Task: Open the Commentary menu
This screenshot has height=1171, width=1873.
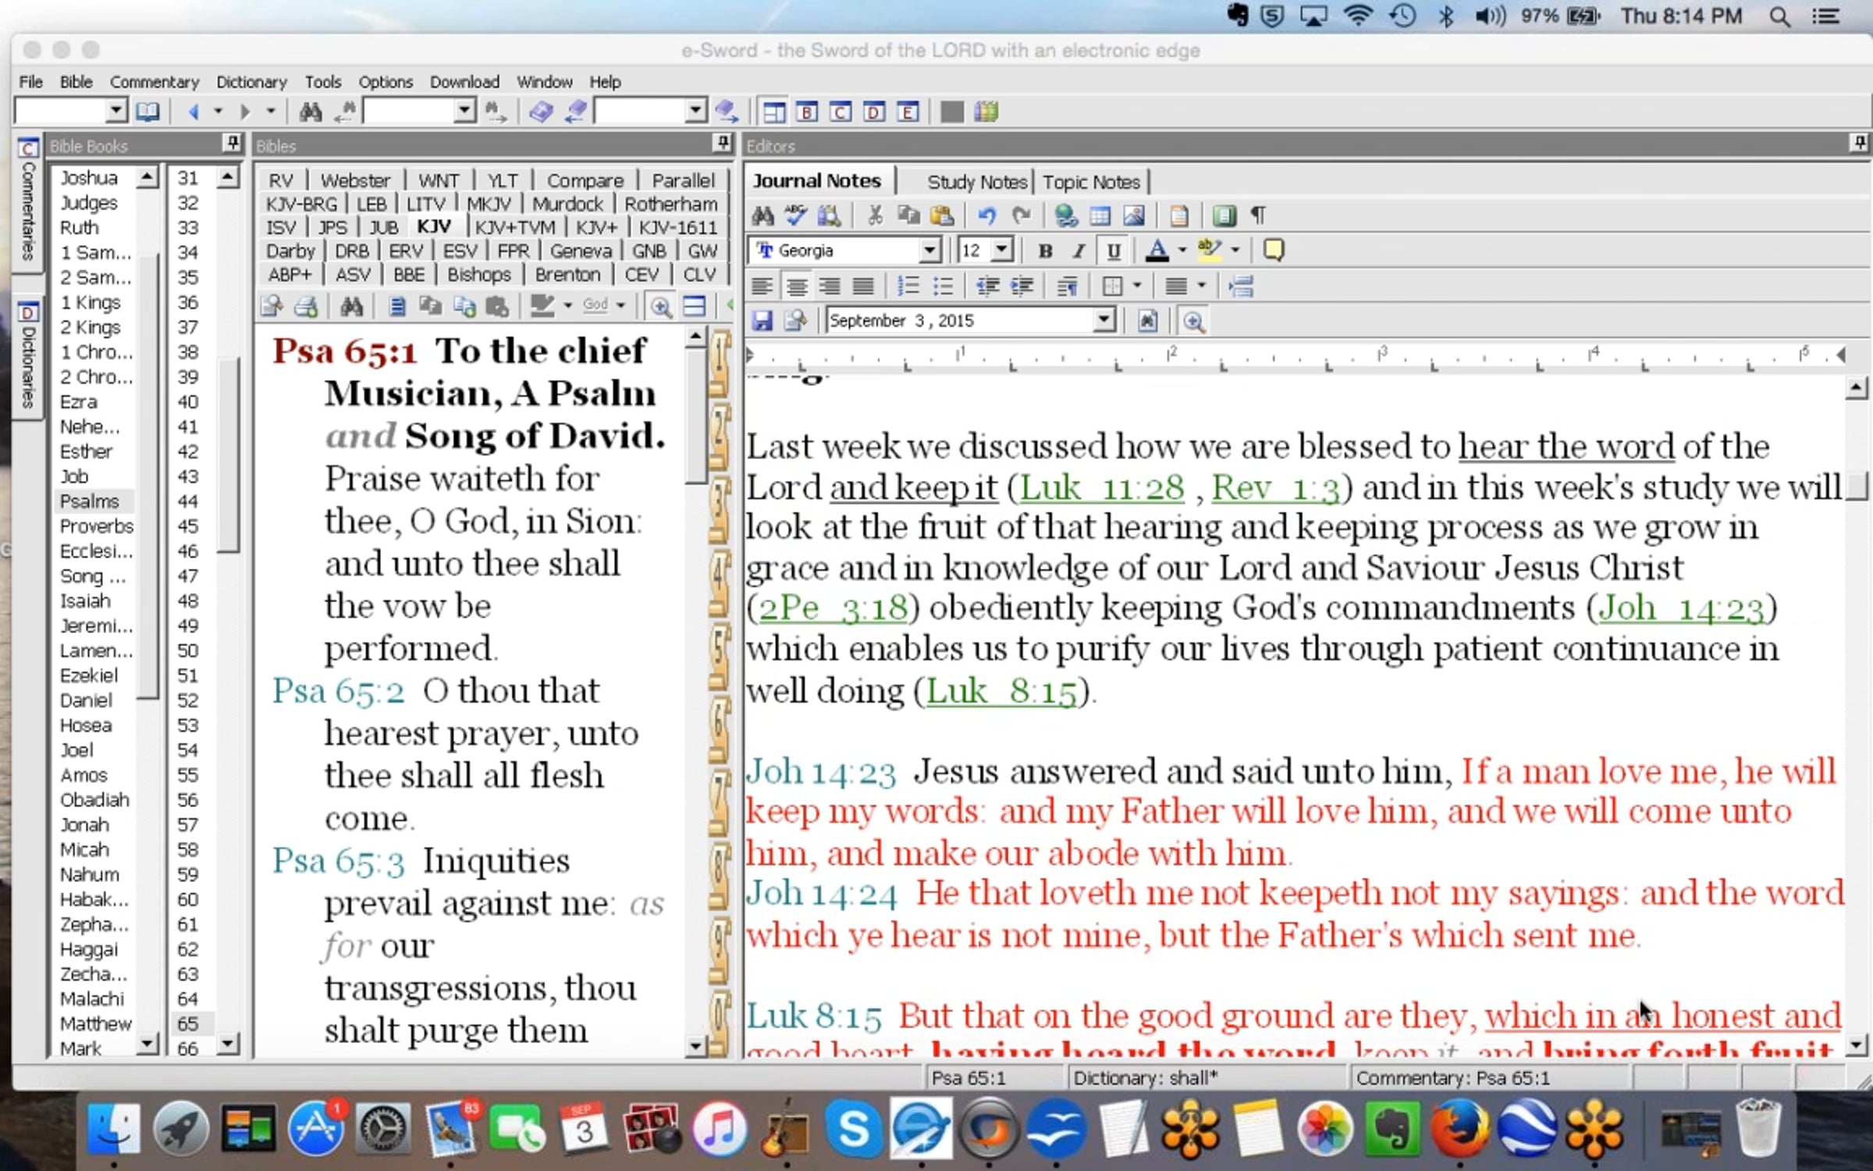Action: (x=154, y=82)
